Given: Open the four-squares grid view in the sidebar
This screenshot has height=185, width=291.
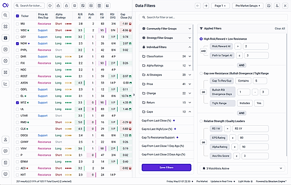Looking at the screenshot, I should (6, 27).
